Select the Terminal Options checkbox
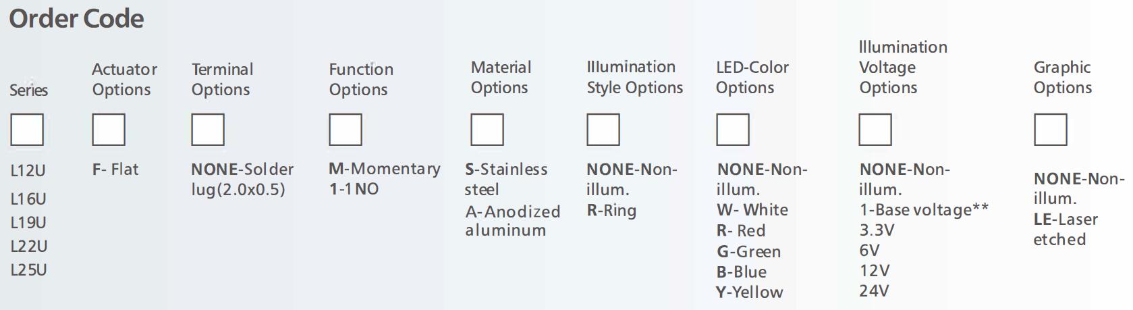 coord(208,130)
